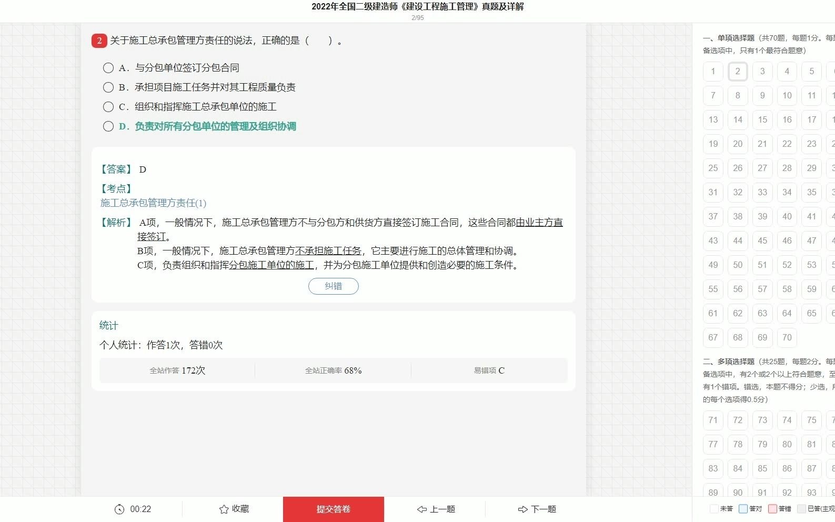Viewport: 835px width, 522px height.
Task: Click option text 与分包单位签订分包合同
Action: 187,68
